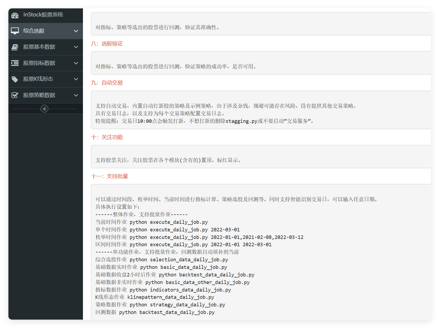Screen dimensions: 439x328
Task: Click the list icon beside 股票指标数据
Action: point(15,63)
